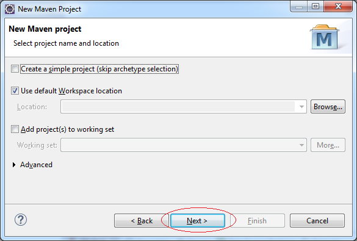Click inside the Location text field
This screenshot has width=357, height=241.
178,107
